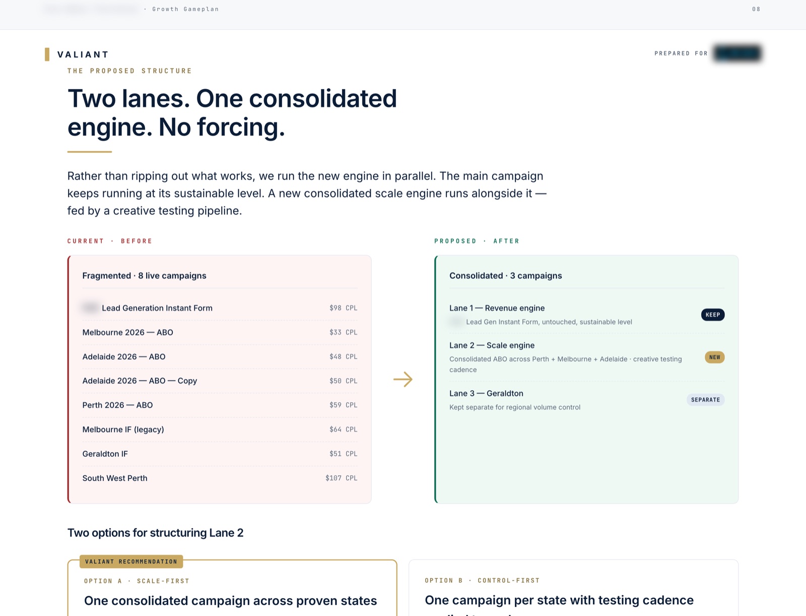Select the Lead Generation Instant Form row
806x616 pixels.
coord(220,308)
